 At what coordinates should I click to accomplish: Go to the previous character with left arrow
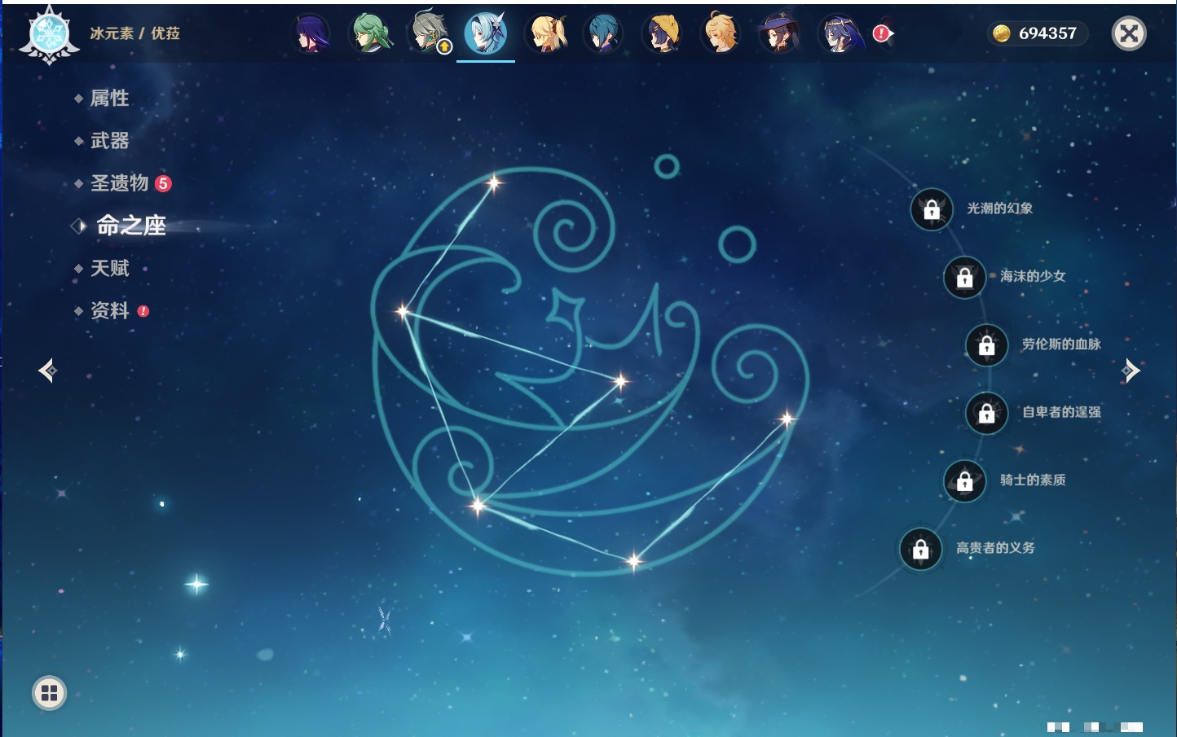coord(47,371)
